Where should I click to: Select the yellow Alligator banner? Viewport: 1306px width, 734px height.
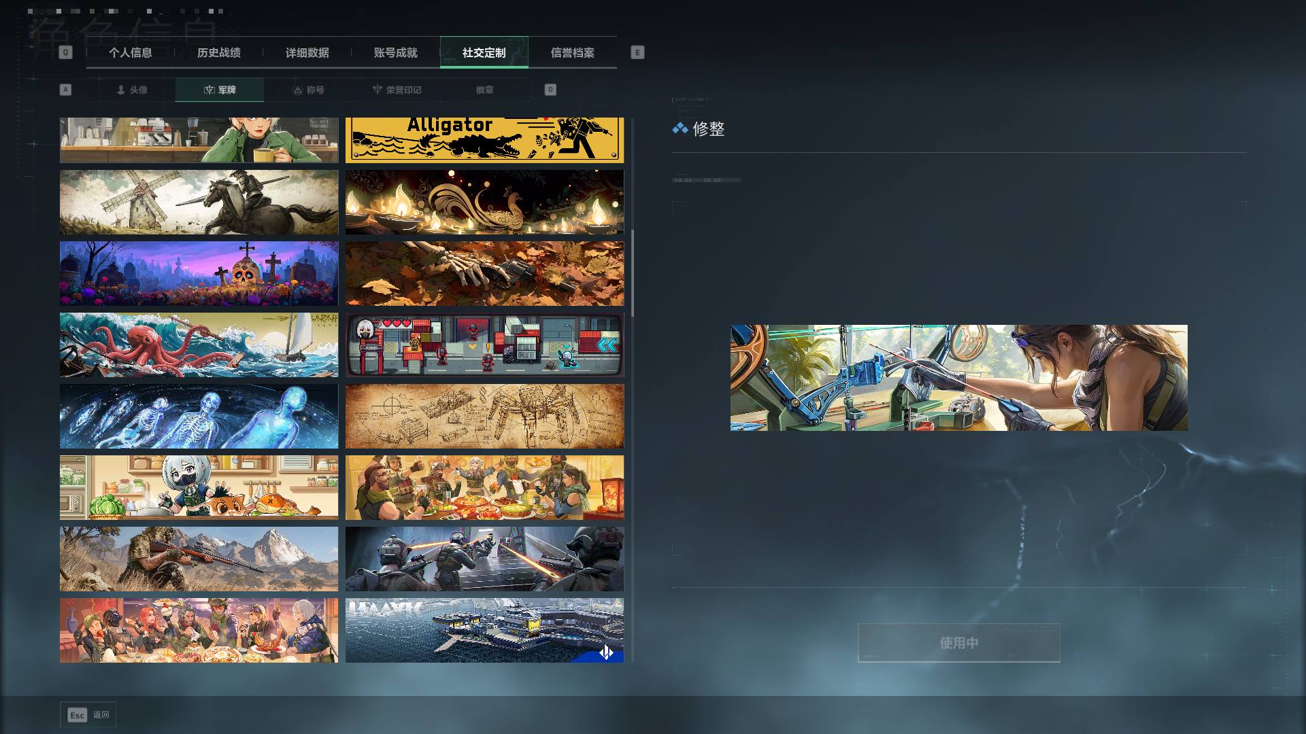pyautogui.click(x=484, y=140)
